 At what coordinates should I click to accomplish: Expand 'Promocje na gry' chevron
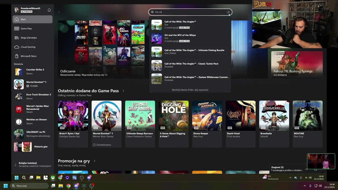point(95,161)
